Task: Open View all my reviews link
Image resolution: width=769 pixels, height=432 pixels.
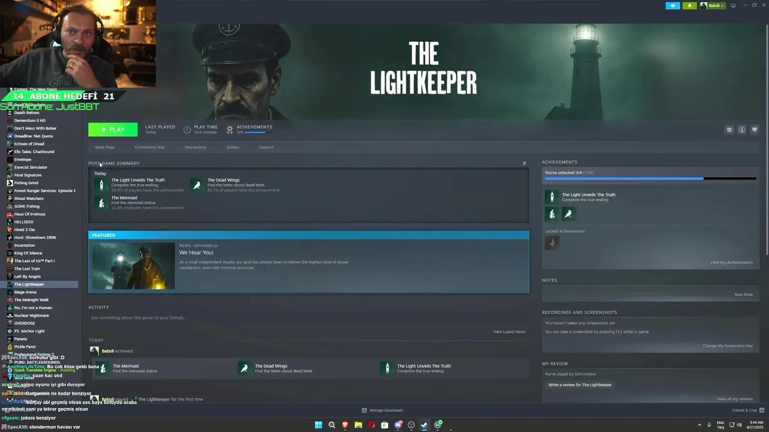Action: (735, 399)
